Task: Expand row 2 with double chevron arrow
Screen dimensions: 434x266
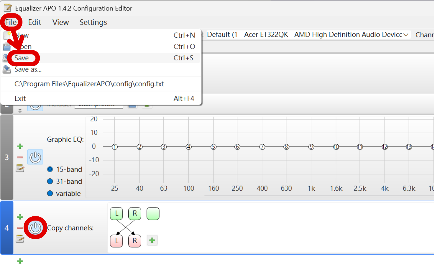Action: tap(20, 111)
